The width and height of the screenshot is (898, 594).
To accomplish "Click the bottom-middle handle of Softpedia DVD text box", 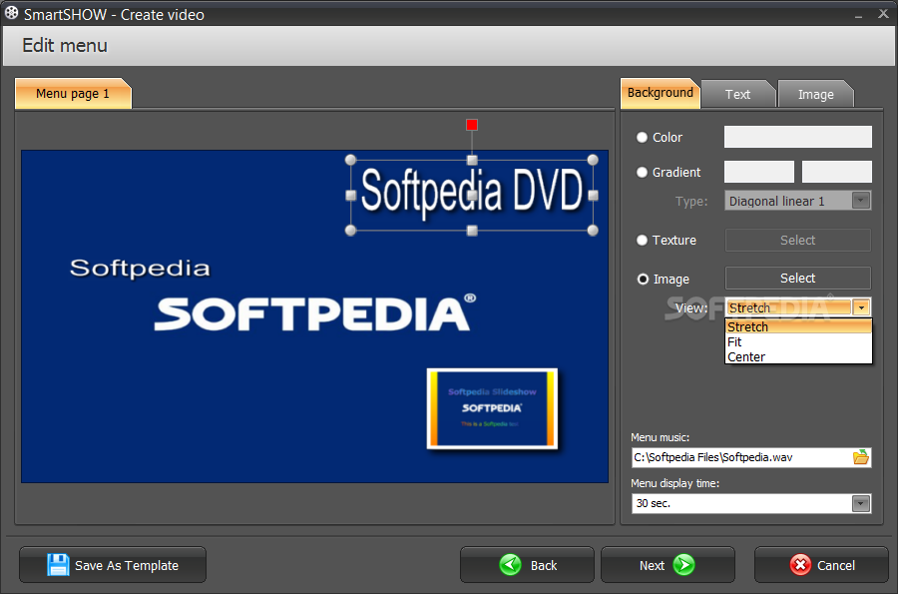I will pyautogui.click(x=472, y=231).
